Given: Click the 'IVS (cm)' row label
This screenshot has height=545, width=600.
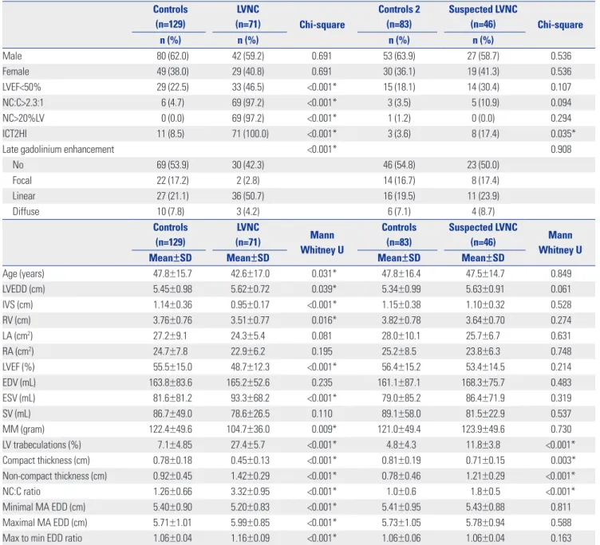Looking at the screenshot, I should click(x=18, y=305).
